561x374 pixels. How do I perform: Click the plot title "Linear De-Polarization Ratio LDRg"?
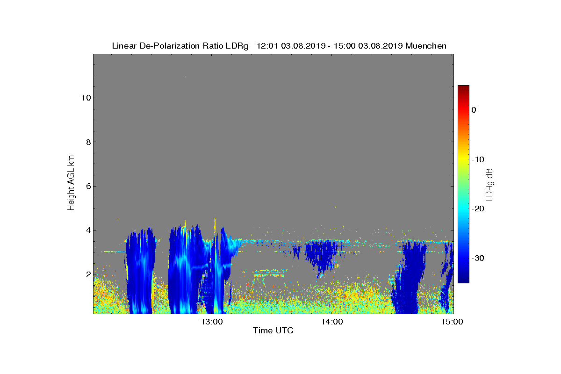pyautogui.click(x=181, y=46)
